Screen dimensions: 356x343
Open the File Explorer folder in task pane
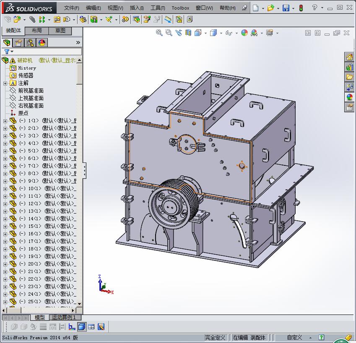click(349, 77)
